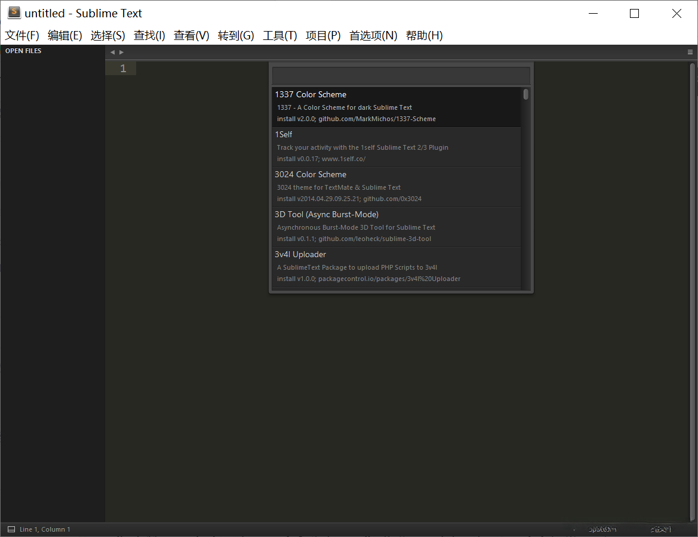Click the package list scrollbar thumb
Image resolution: width=698 pixels, height=537 pixels.
(x=525, y=94)
